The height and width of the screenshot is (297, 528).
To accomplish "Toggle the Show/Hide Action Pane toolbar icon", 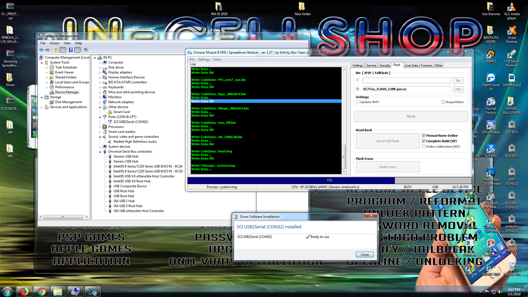I will point(77,50).
